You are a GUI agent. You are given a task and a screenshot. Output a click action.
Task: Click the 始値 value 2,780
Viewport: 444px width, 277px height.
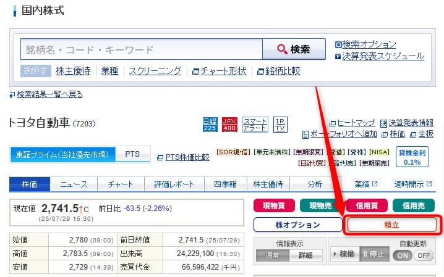79,240
